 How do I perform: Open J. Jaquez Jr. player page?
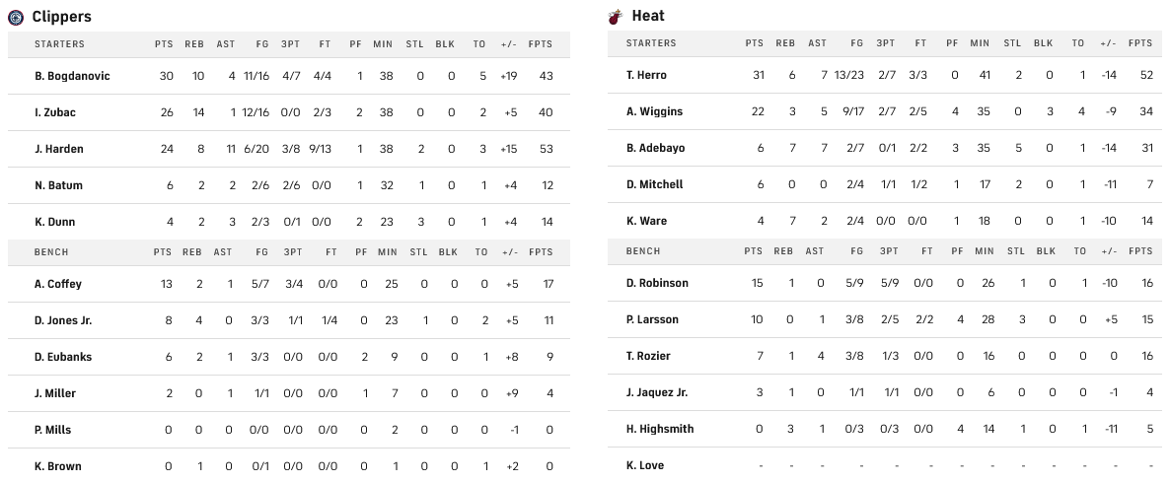click(x=657, y=392)
